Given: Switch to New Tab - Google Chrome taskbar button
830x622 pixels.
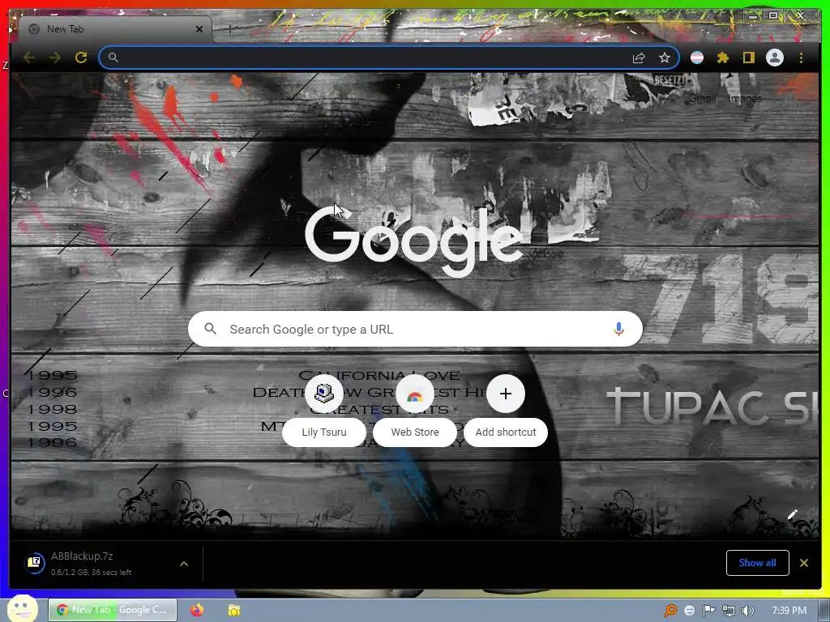Looking at the screenshot, I should pos(113,610).
